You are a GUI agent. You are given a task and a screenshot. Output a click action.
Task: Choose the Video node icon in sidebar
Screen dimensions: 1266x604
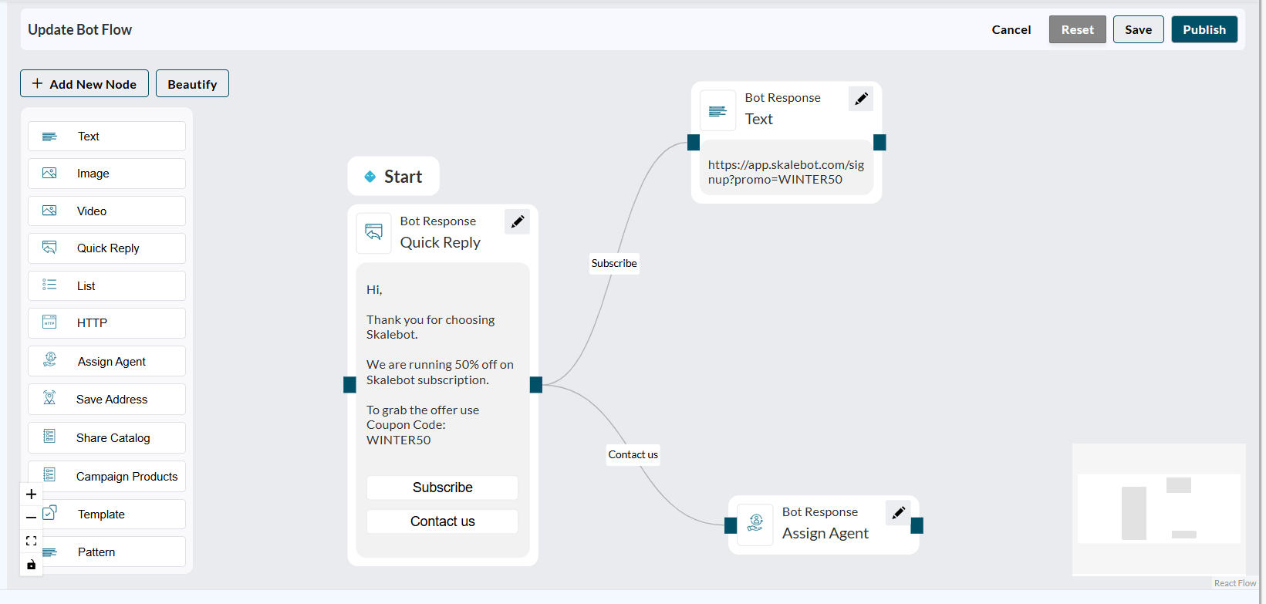(x=49, y=211)
